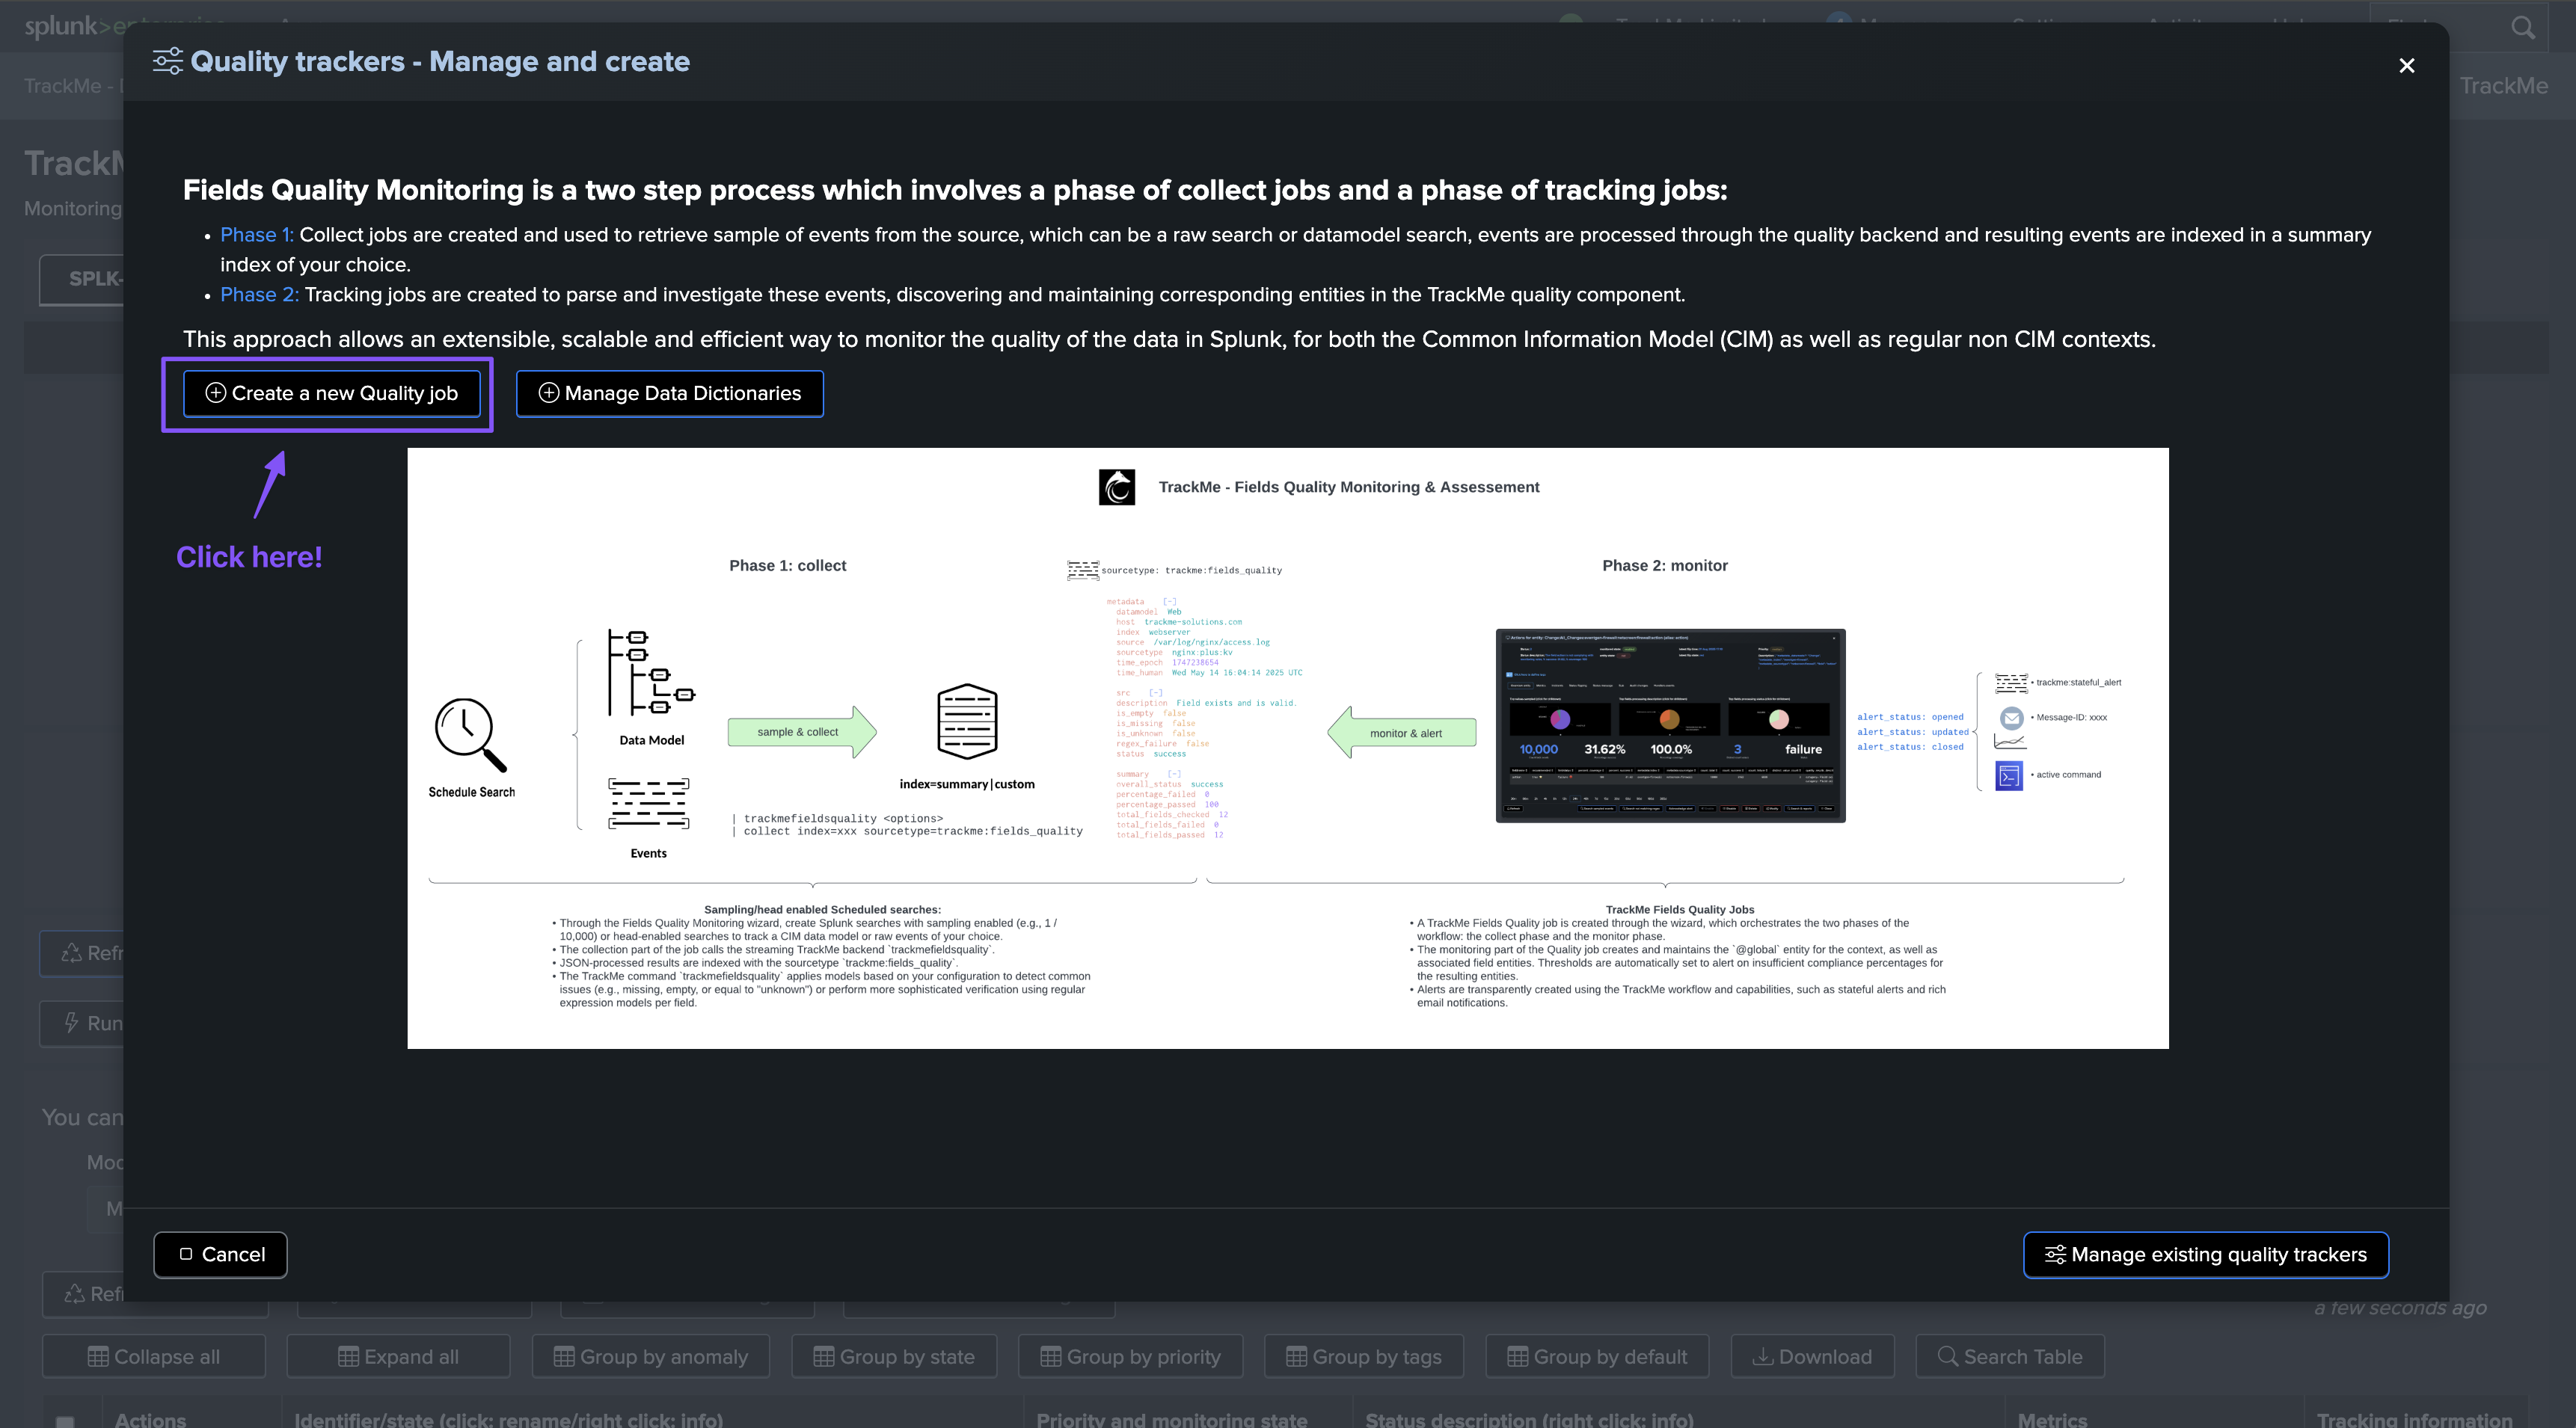
Task: Click sliders icon on Manage existing quality trackers
Action: coord(2055,1254)
